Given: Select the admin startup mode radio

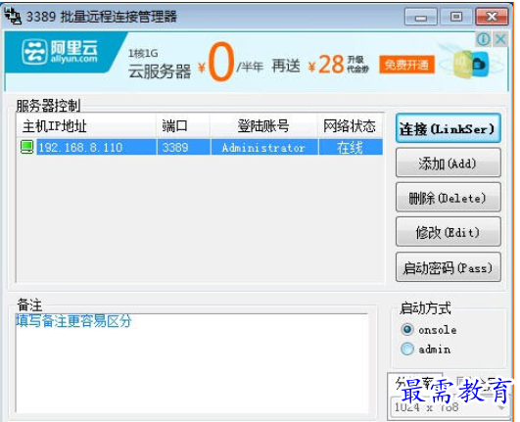Looking at the screenshot, I should (407, 349).
